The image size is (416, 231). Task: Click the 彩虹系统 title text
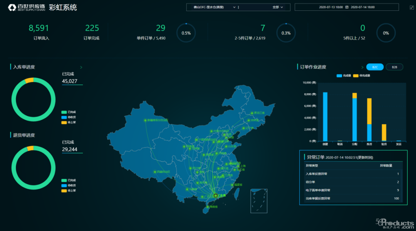[63, 7]
